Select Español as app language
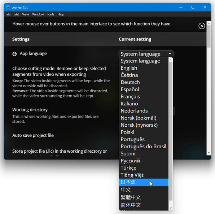The image size is (215, 214). pos(144,89)
